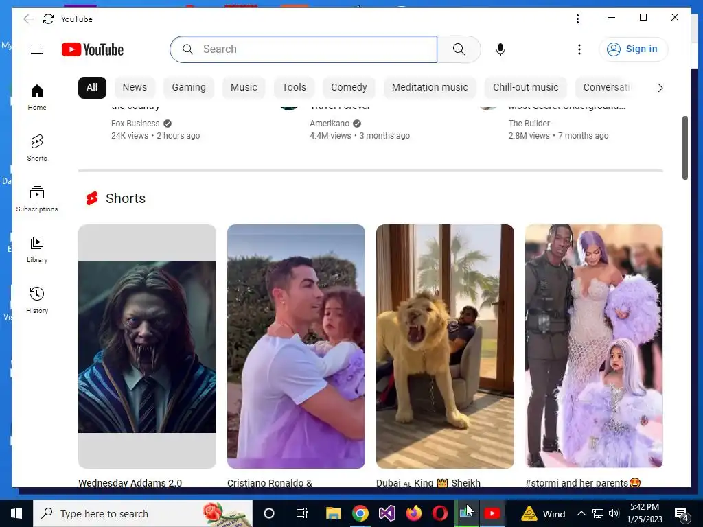Open Subscriptions in sidebar
The image size is (703, 527).
[x=37, y=198]
